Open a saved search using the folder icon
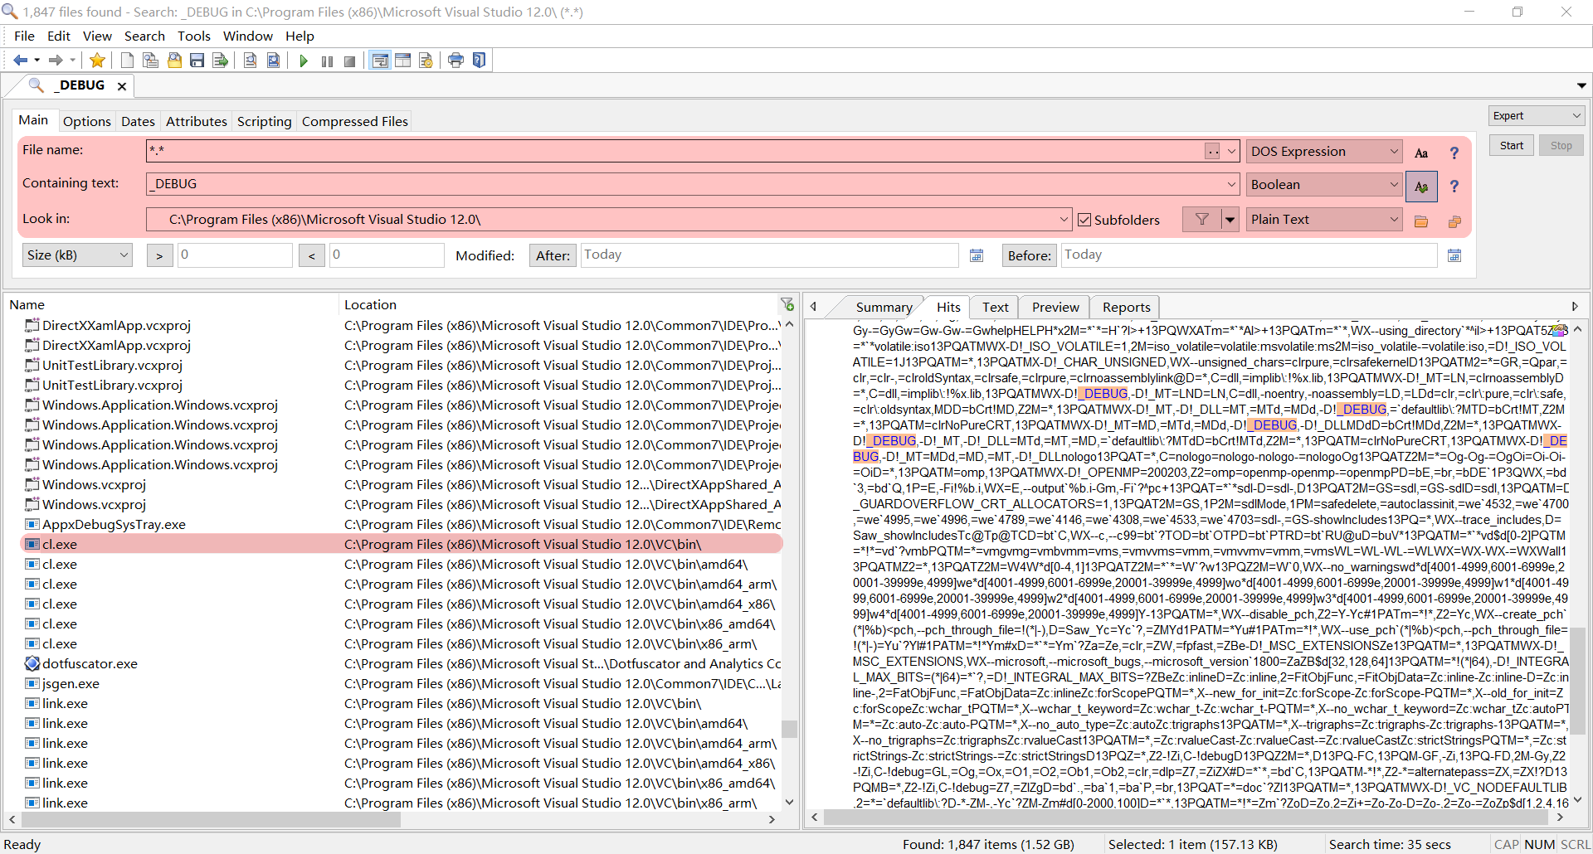Viewport: 1593px width, 854px height. 175,60
